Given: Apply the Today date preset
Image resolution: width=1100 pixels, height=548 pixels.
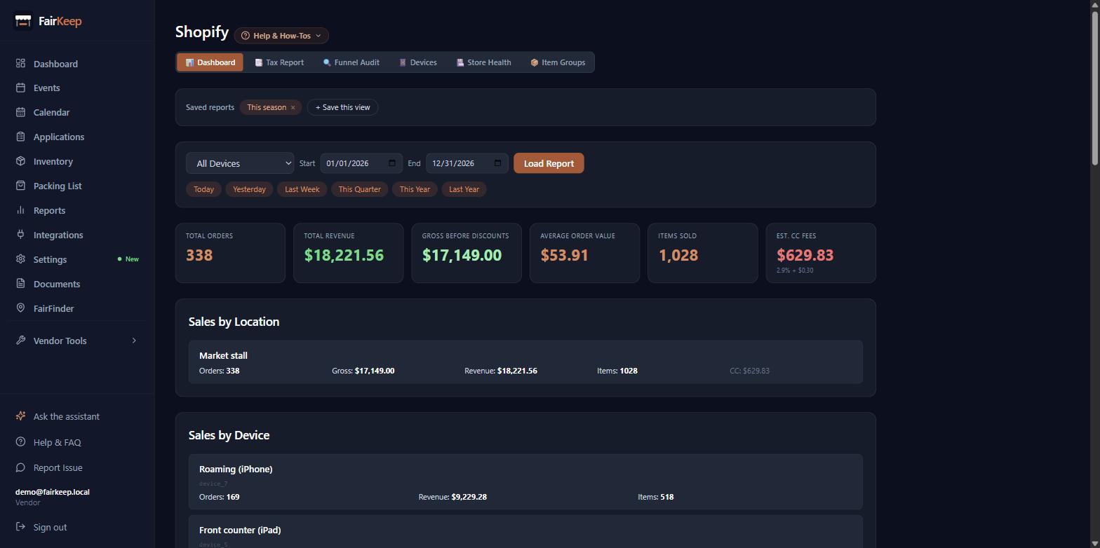Looking at the screenshot, I should tap(203, 189).
